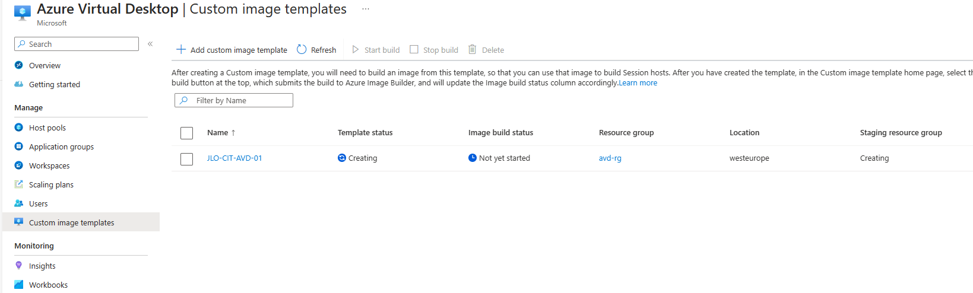Click the Microsoft subtitle under title
973x293 pixels.
(52, 23)
